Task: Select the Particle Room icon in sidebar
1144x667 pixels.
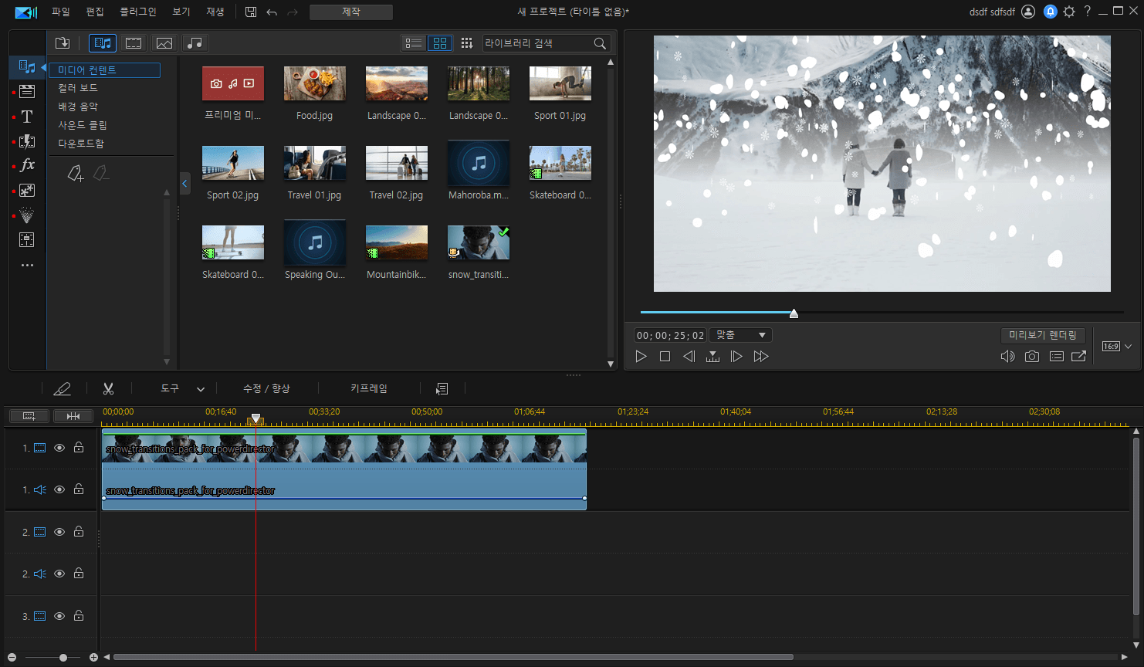Action: click(x=27, y=190)
